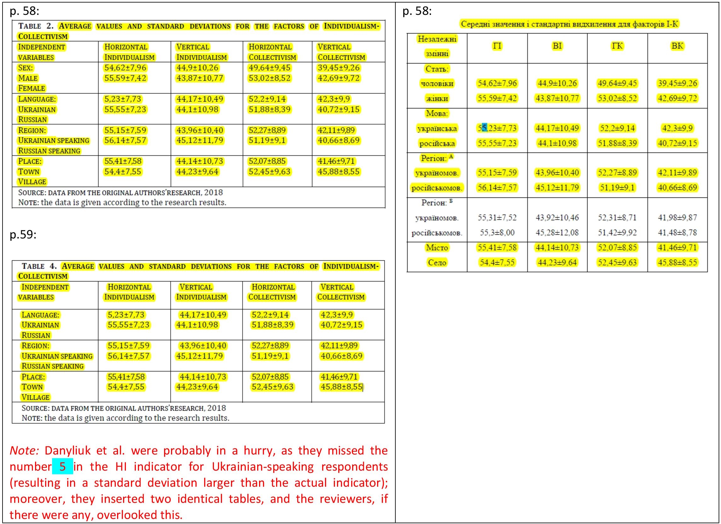Click the 45,28±12,08 value in the Ukrainian table
This screenshot has width=721, height=524.
[x=557, y=232]
